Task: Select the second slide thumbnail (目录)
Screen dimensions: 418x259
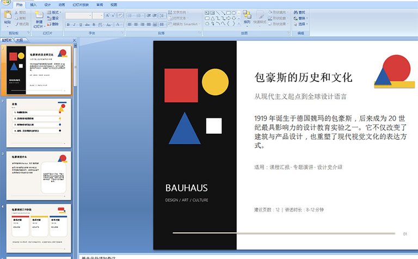Action: 39,123
